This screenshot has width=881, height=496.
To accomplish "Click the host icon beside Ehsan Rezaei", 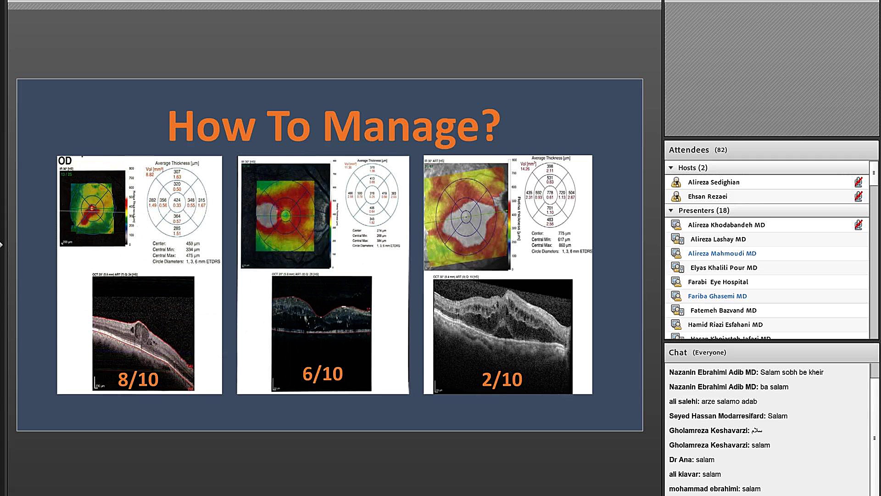I will coord(675,196).
